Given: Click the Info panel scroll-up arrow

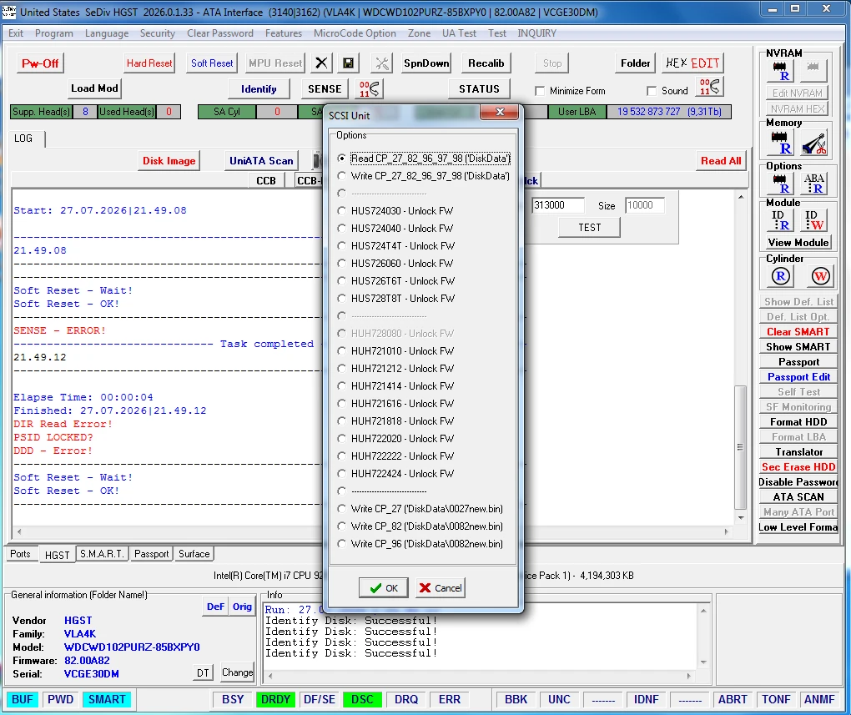Looking at the screenshot, I should point(703,611).
